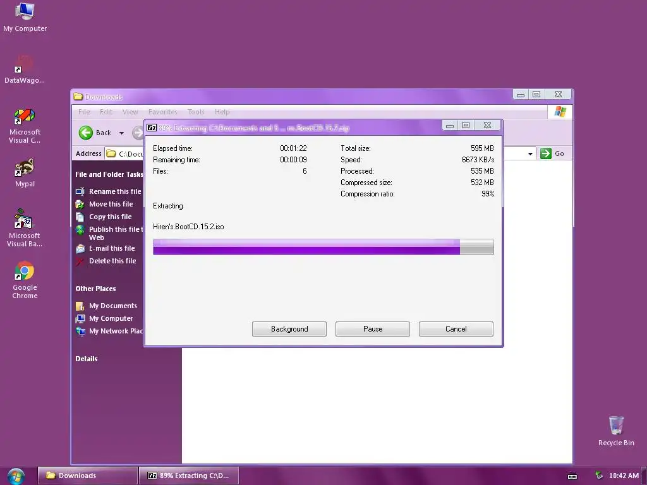Click the Hiren's.BootCD.15.2.iso file name text

pos(188,227)
